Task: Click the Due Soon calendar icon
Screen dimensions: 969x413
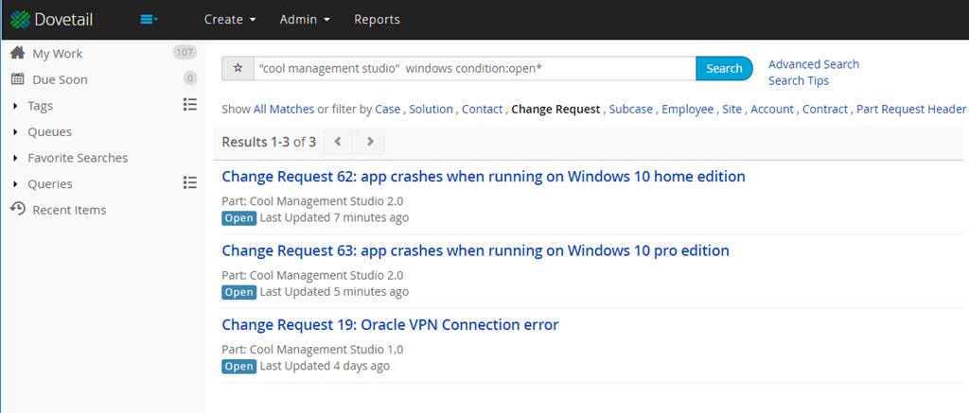Action: 17,79
